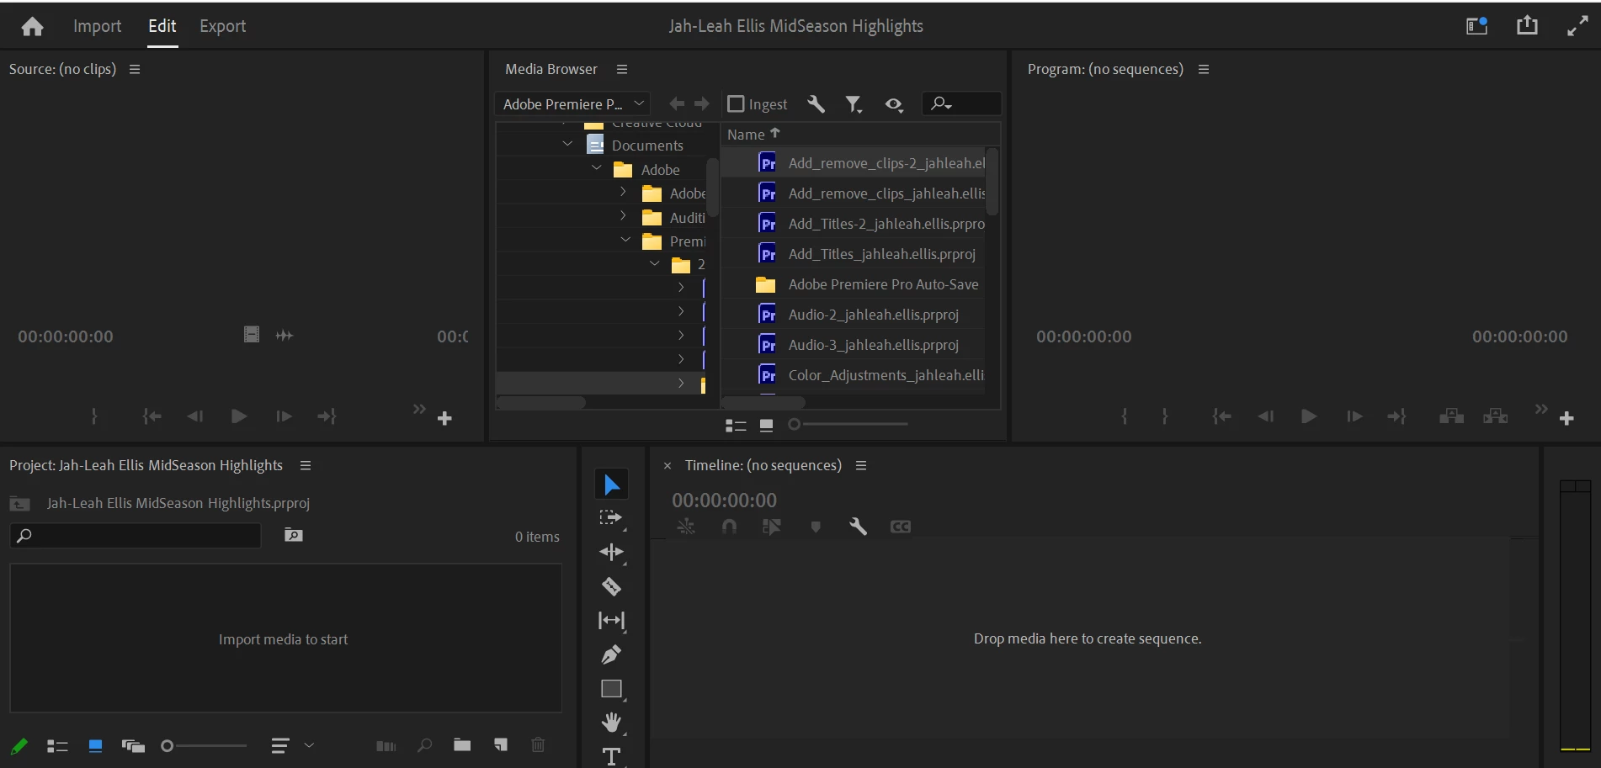Viewport: 1601px width, 768px height.
Task: Open the Source panel menu
Action: coord(135,69)
